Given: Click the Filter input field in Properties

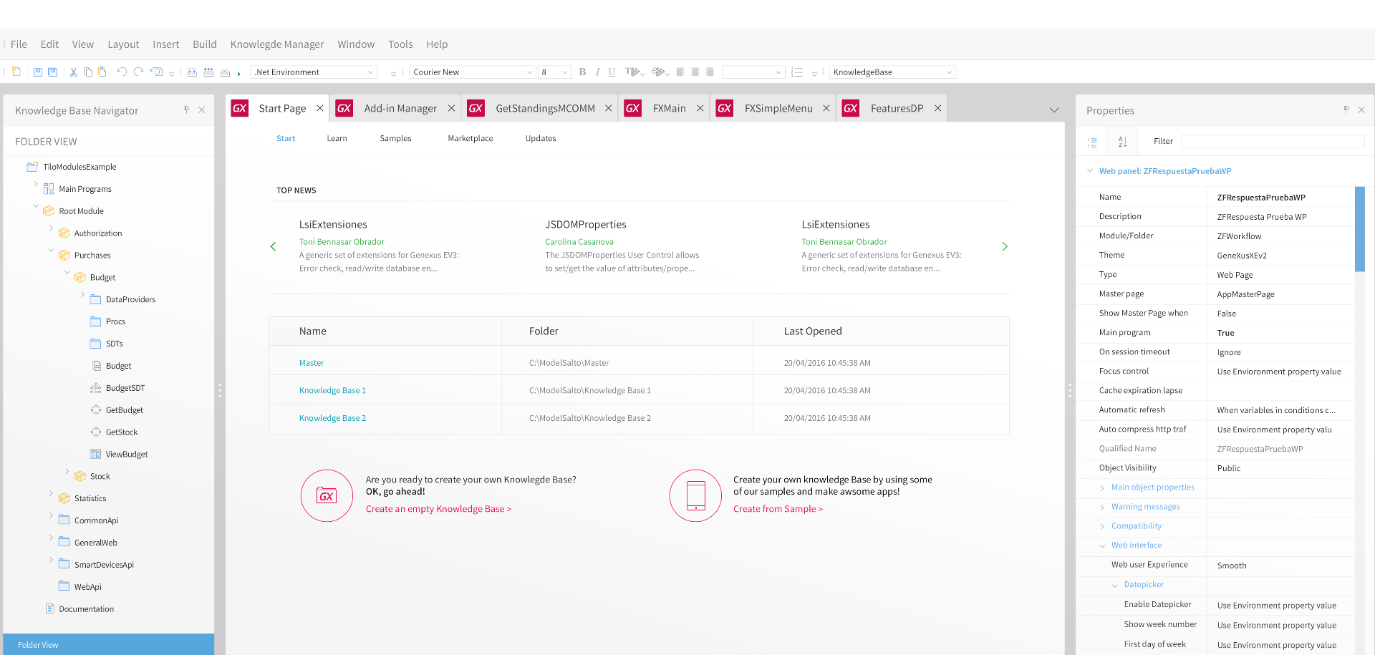Looking at the screenshot, I should tap(1272, 142).
